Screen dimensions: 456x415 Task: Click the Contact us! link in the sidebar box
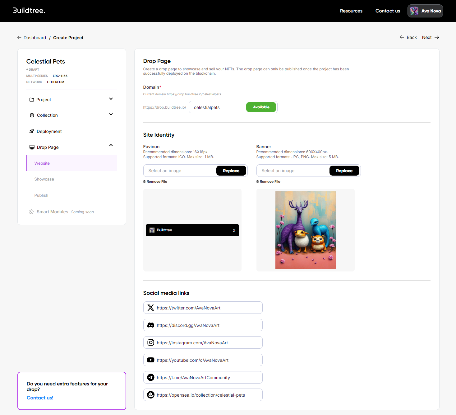[x=40, y=398]
